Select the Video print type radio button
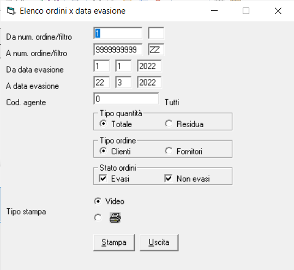Image resolution: width=294 pixels, height=270 pixels. [x=98, y=201]
